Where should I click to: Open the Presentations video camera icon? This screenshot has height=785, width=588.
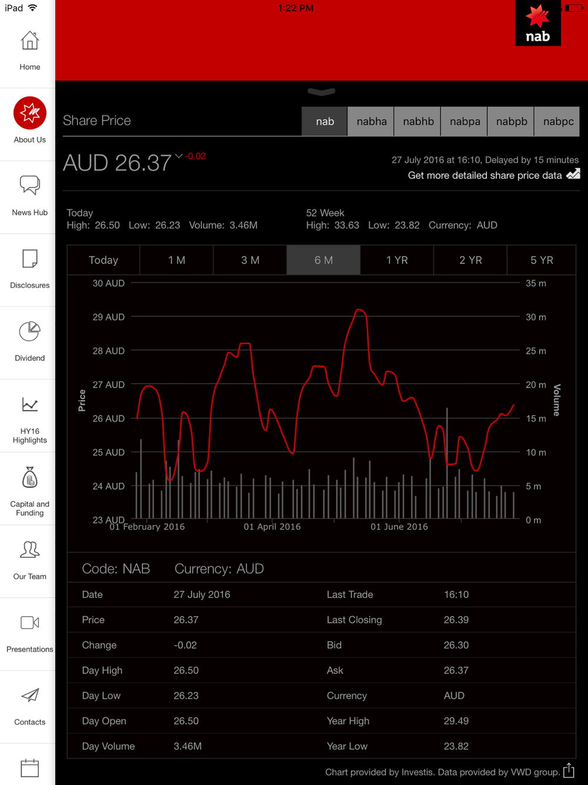(x=30, y=623)
